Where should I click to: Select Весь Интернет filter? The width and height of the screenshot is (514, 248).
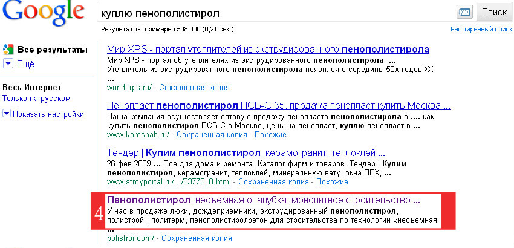[x=32, y=88]
